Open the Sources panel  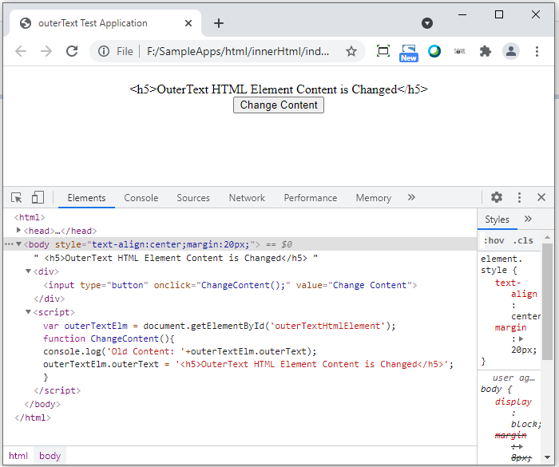193,198
